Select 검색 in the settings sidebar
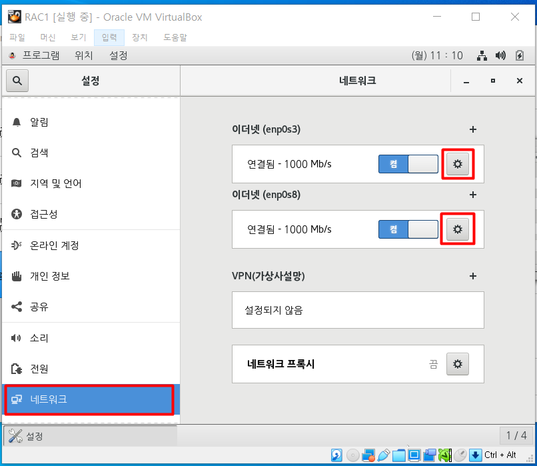 [x=91, y=153]
